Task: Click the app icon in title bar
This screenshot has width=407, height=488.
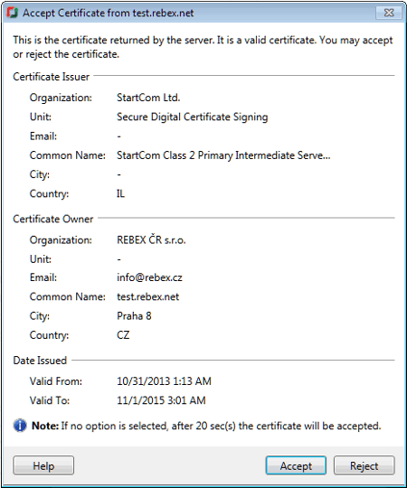Action: click(12, 13)
